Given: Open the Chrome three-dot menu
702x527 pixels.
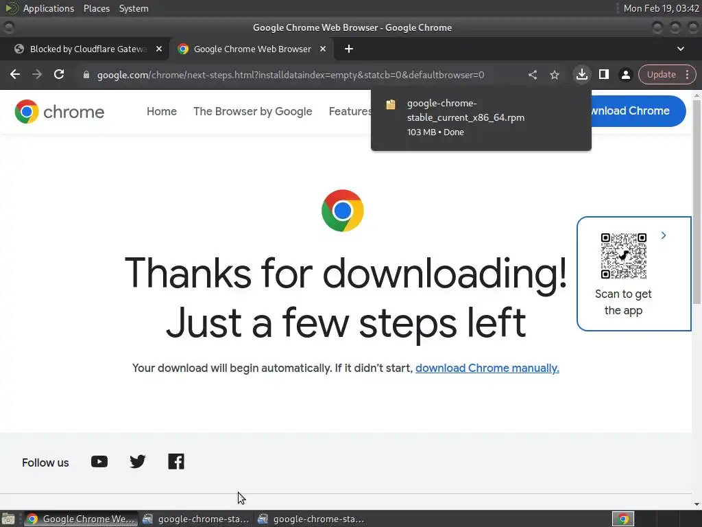Looking at the screenshot, I should [687, 75].
